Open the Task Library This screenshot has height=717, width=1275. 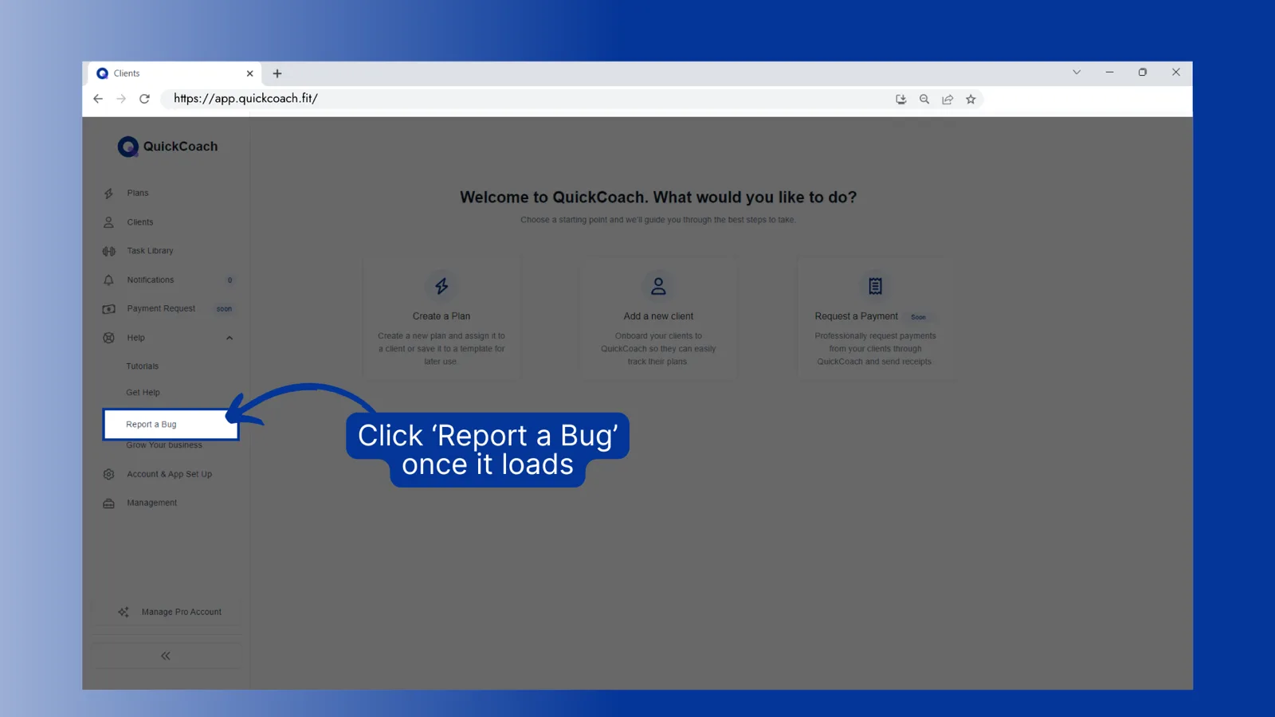[150, 251]
